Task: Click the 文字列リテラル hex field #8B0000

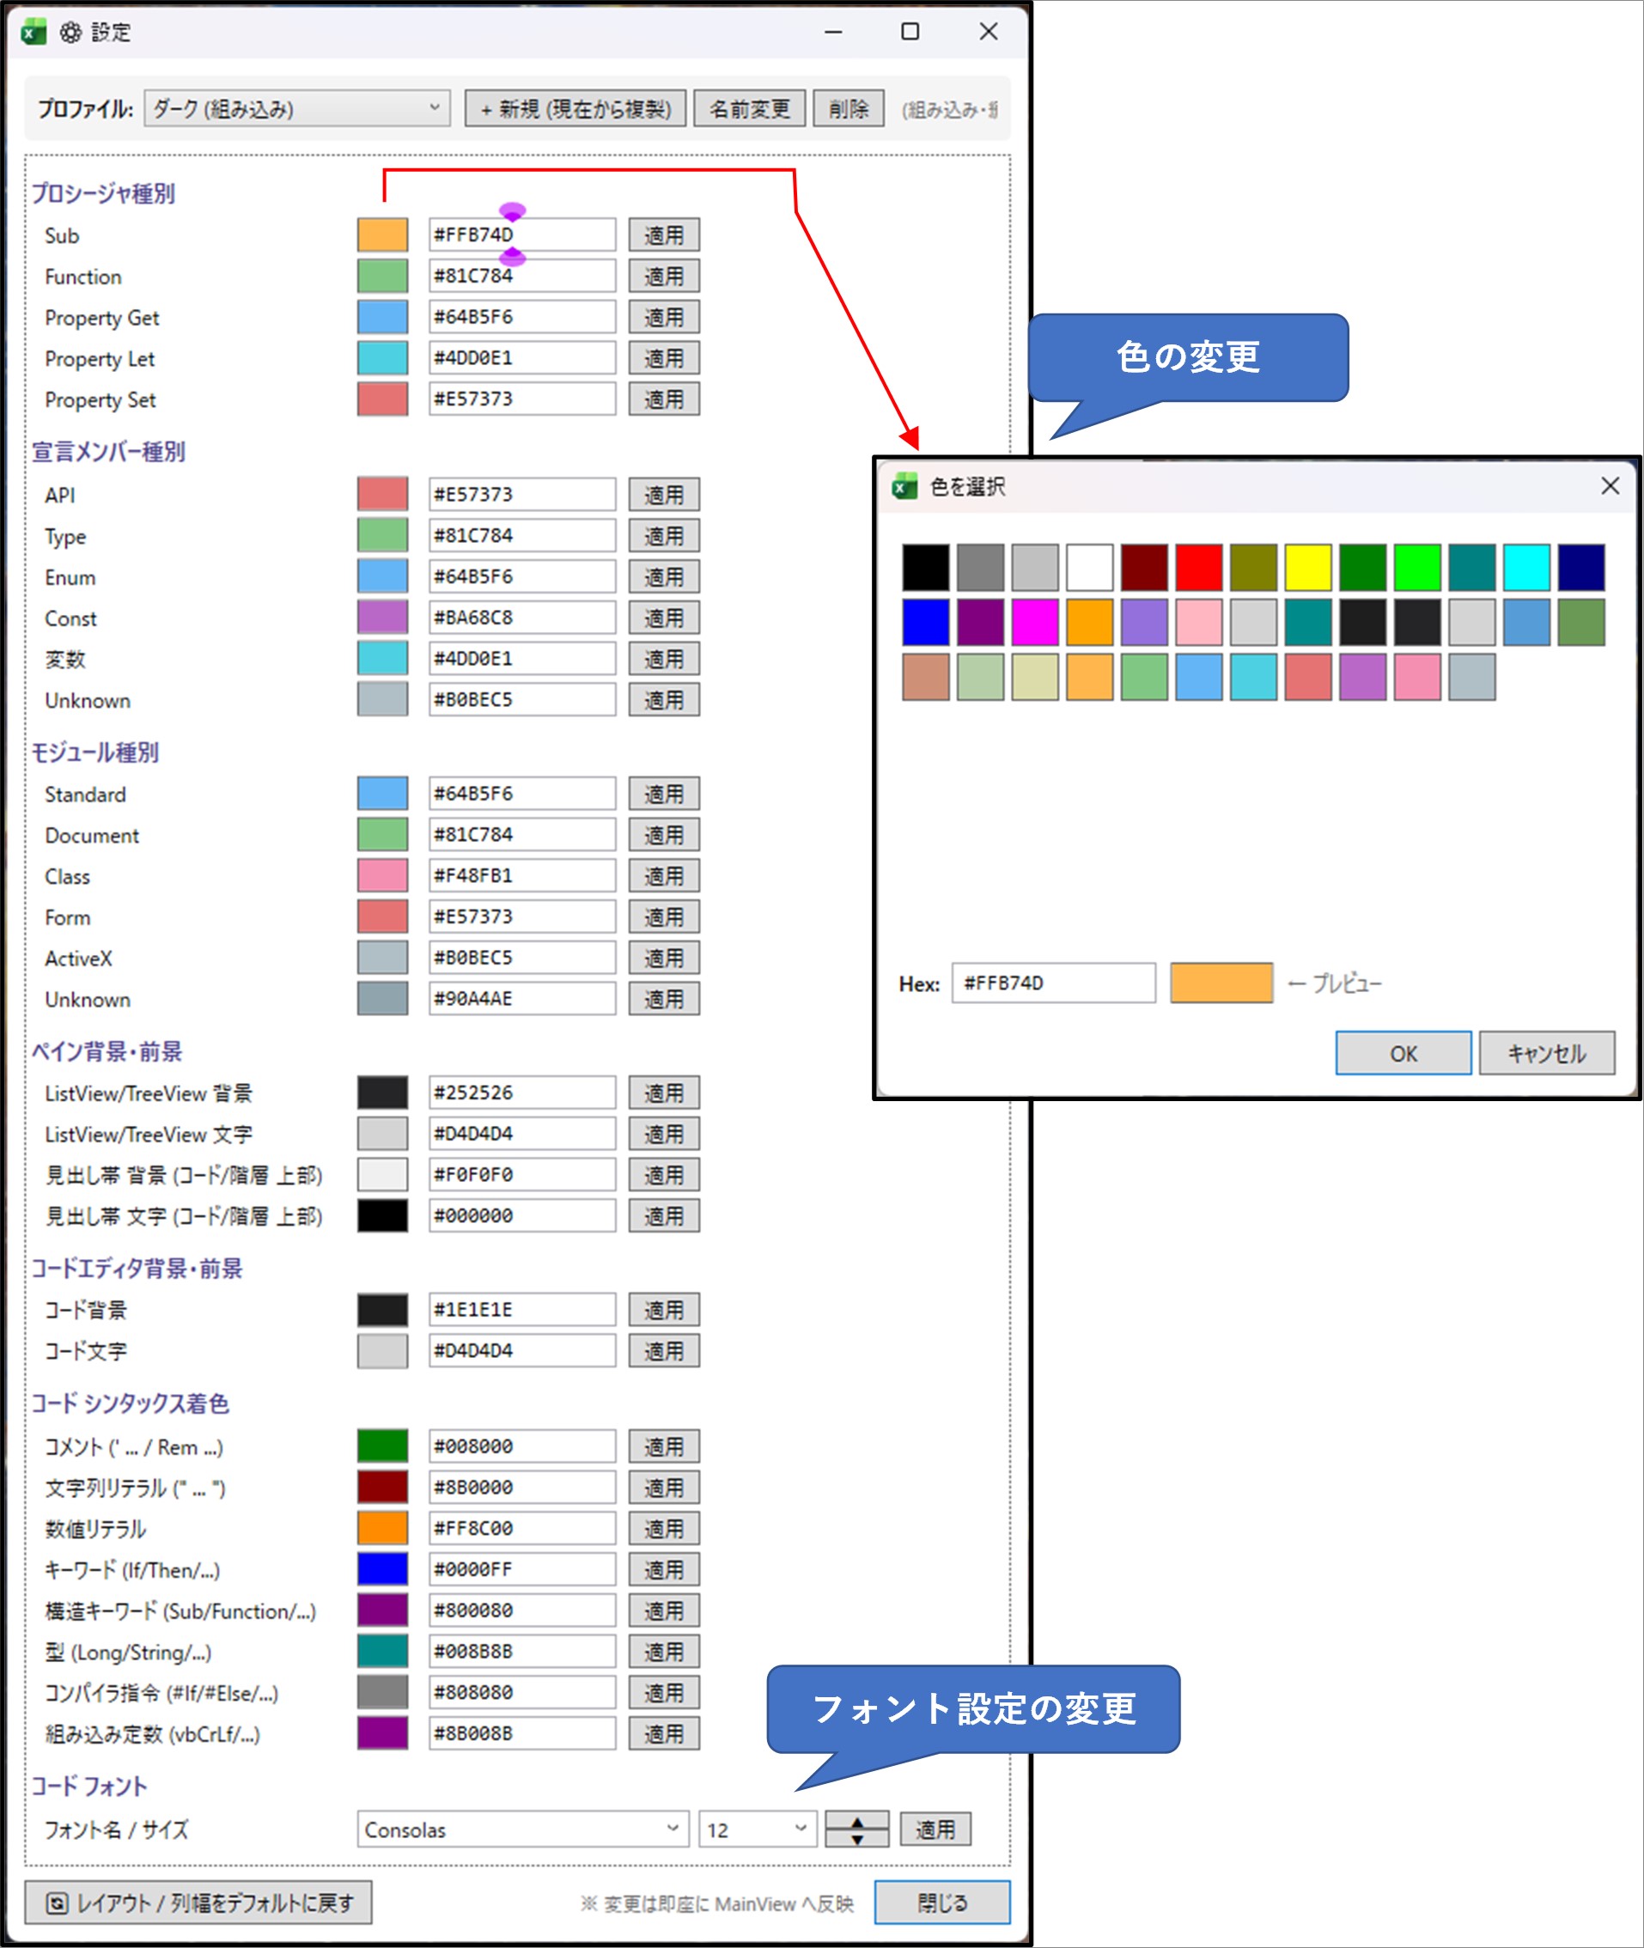Action: tap(522, 1487)
